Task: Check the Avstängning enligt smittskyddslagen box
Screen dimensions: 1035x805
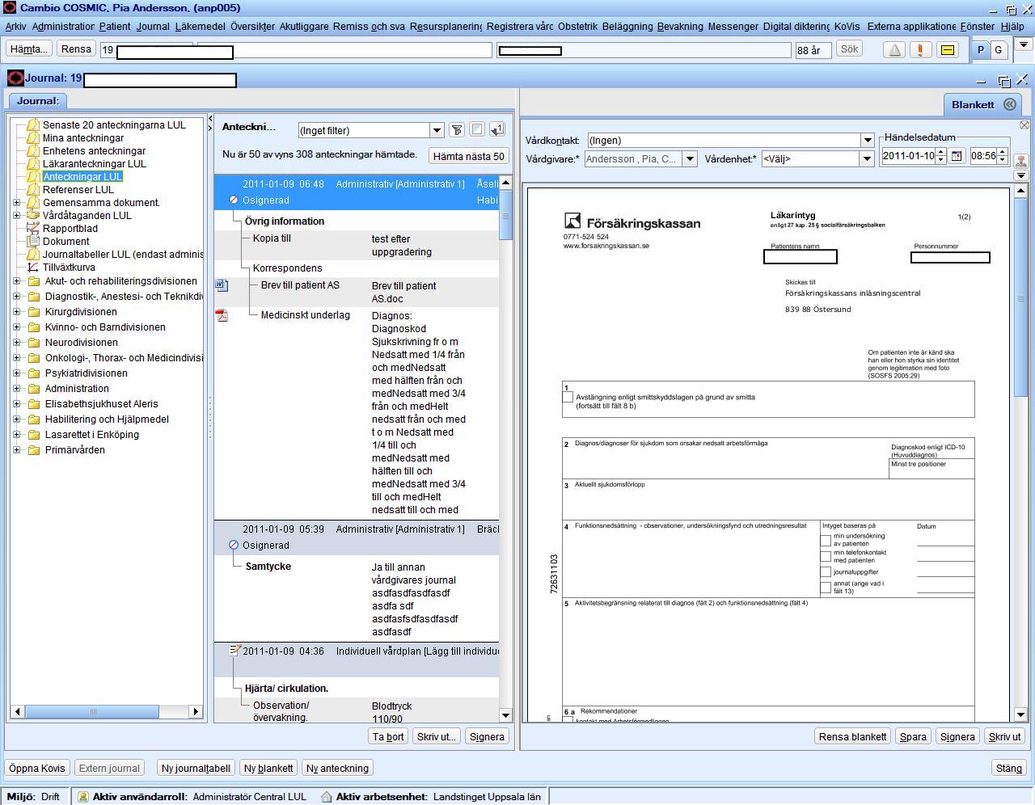Action: click(568, 398)
